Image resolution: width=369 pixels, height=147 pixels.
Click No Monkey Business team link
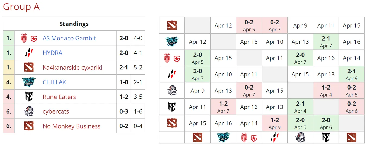click(72, 126)
